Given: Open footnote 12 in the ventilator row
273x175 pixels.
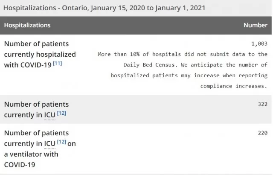Looking at the screenshot, I should [x=61, y=142].
